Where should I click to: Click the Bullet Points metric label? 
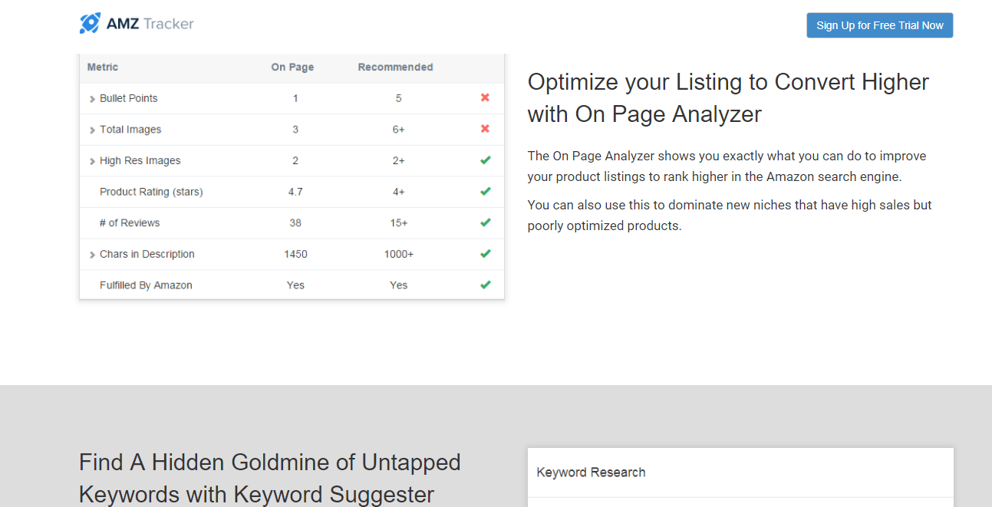click(129, 98)
